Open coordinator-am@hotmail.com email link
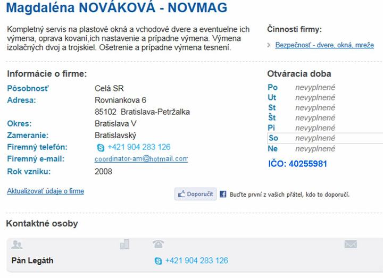This screenshot has width=383, height=278. pyautogui.click(x=141, y=159)
